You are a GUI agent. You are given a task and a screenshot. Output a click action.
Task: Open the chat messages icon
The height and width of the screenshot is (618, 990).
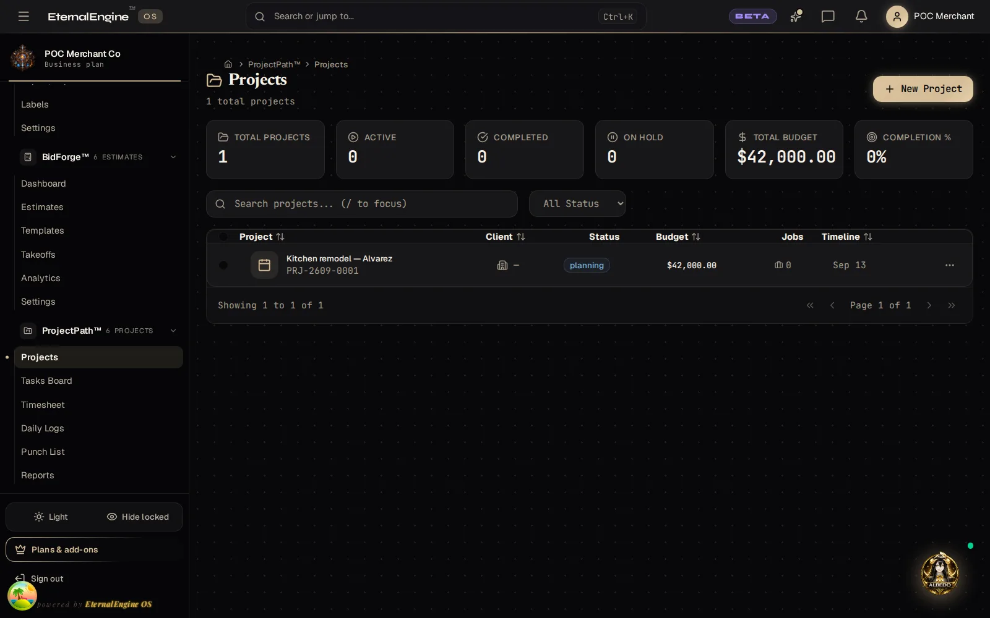tap(828, 16)
